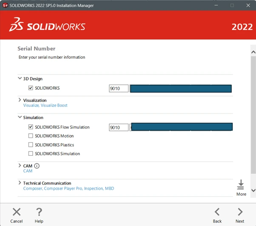This screenshot has height=226, width=256.
Task: Click the More download icon
Action: tap(241, 185)
